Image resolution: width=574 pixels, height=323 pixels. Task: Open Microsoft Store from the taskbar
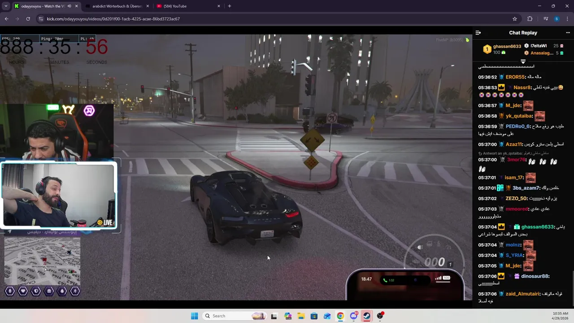[314, 316]
